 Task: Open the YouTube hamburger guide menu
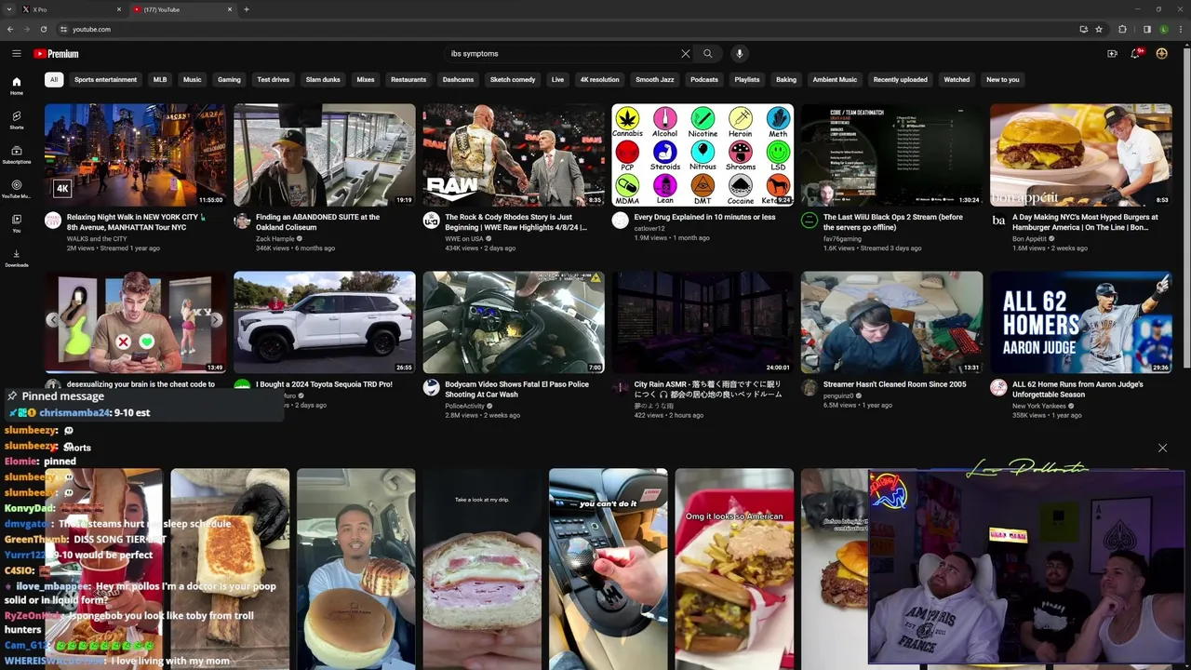pyautogui.click(x=16, y=54)
